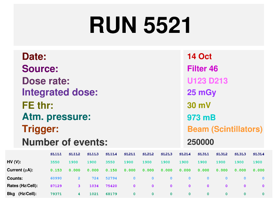Click the RUN 5521 title heading
Screen dimensions: 278x200
[140, 25]
